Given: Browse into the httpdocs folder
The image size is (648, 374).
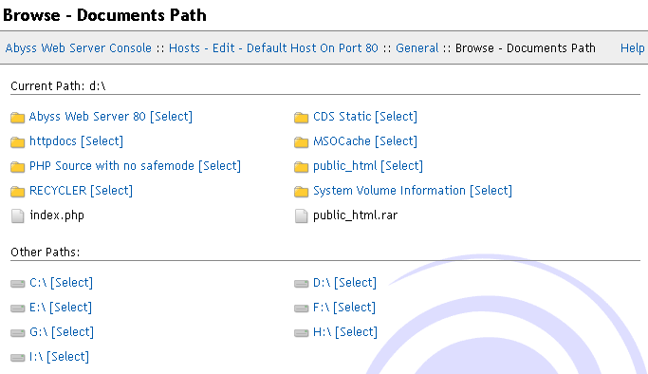Looking at the screenshot, I should click(53, 141).
